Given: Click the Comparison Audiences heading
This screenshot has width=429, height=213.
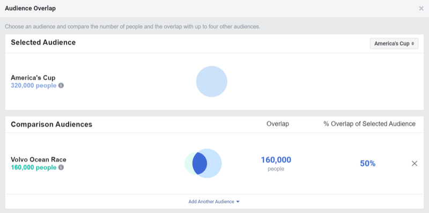Looking at the screenshot, I should (51, 124).
